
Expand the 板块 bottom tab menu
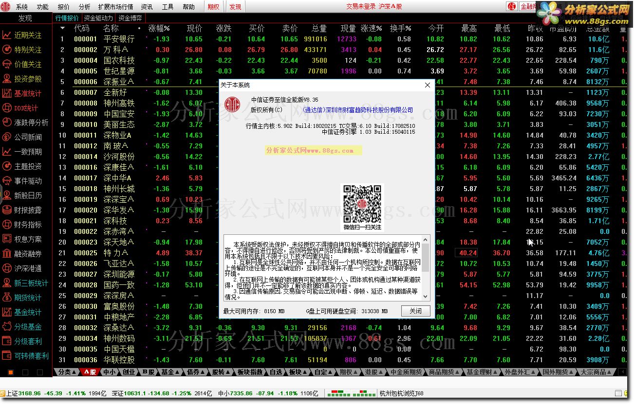[x=297, y=372]
